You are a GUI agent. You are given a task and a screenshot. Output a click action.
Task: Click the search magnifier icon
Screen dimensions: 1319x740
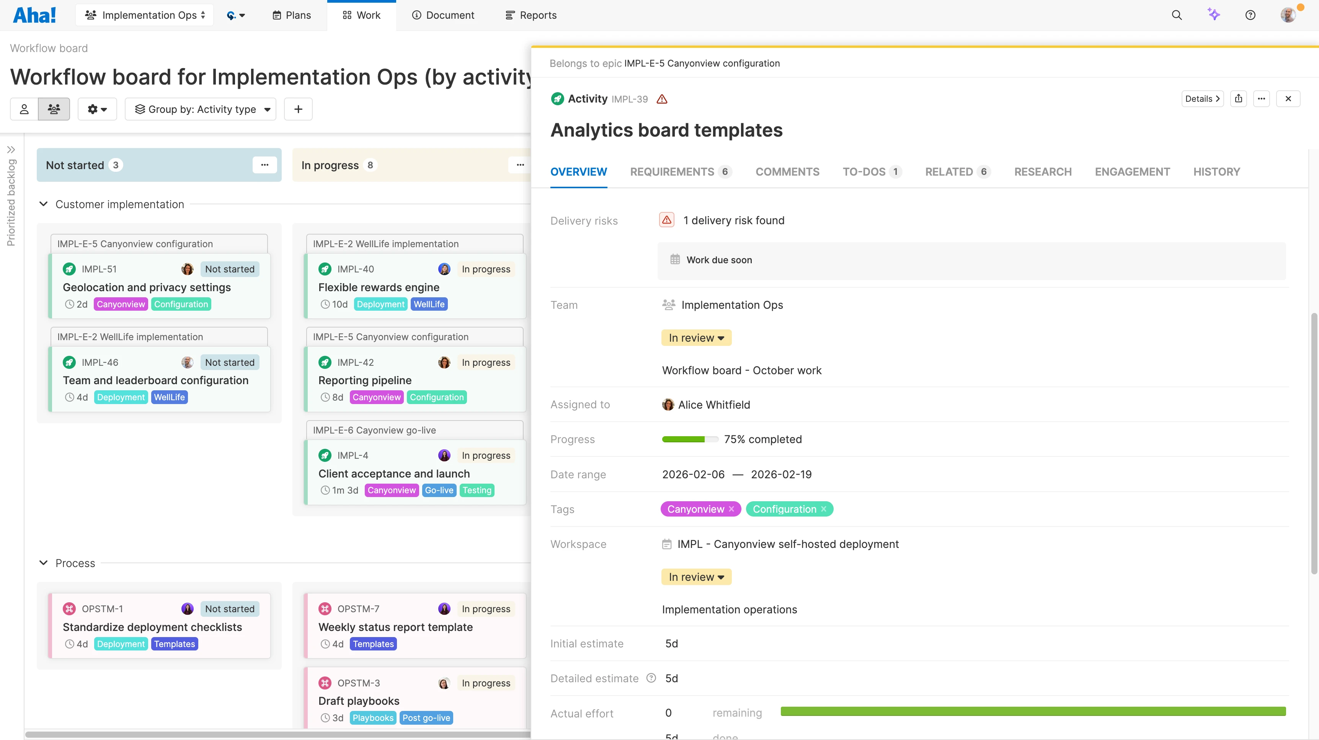coord(1177,15)
